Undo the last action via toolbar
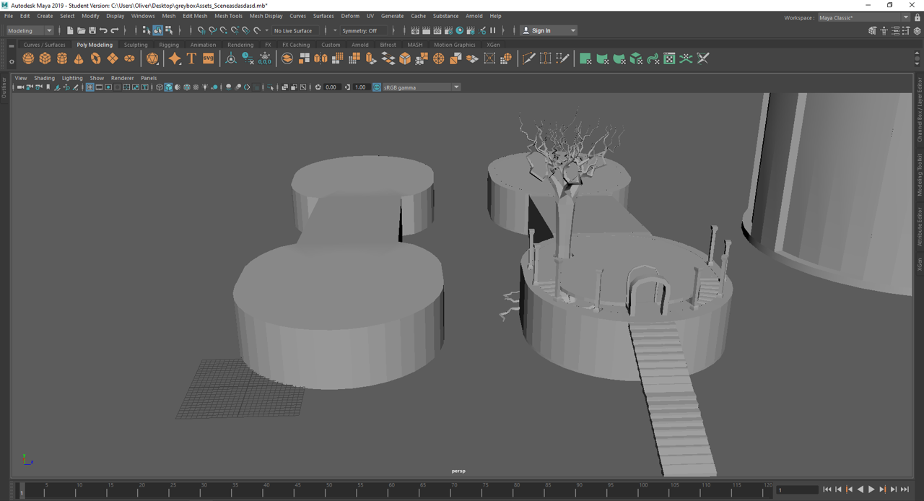 click(x=103, y=30)
